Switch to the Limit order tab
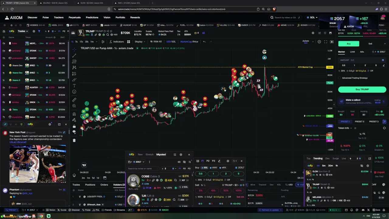 [x=352, y=52]
